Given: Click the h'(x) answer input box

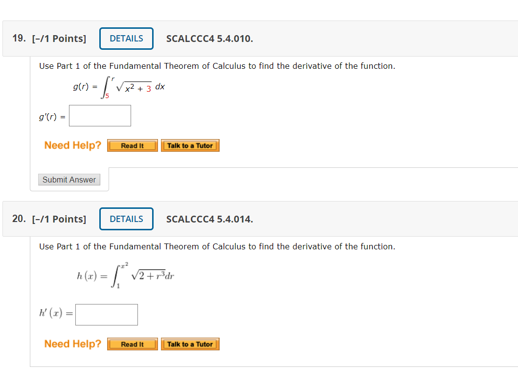Looking at the screenshot, I should [106, 314].
